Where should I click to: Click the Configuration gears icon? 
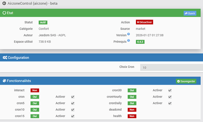(5, 58)
